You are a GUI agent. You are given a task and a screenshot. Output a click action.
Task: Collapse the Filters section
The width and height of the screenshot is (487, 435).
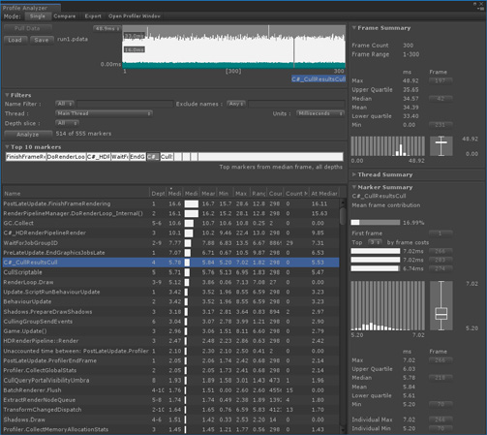pyautogui.click(x=18, y=95)
